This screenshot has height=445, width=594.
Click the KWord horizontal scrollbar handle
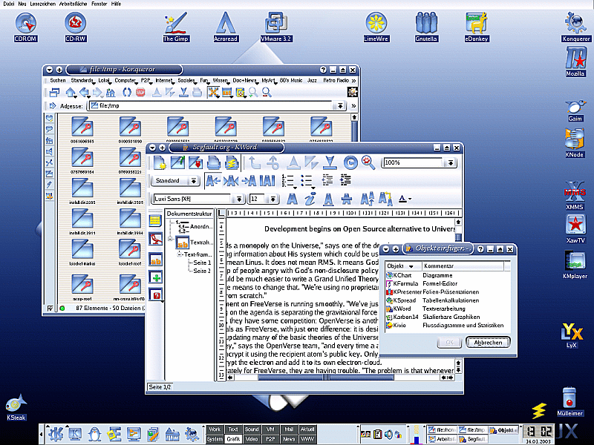pos(326,378)
